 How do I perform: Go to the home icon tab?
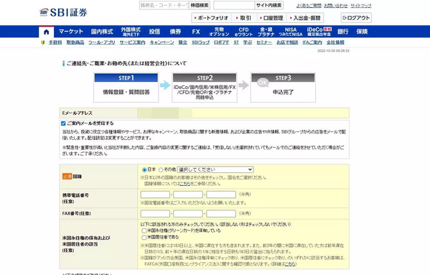[47, 32]
